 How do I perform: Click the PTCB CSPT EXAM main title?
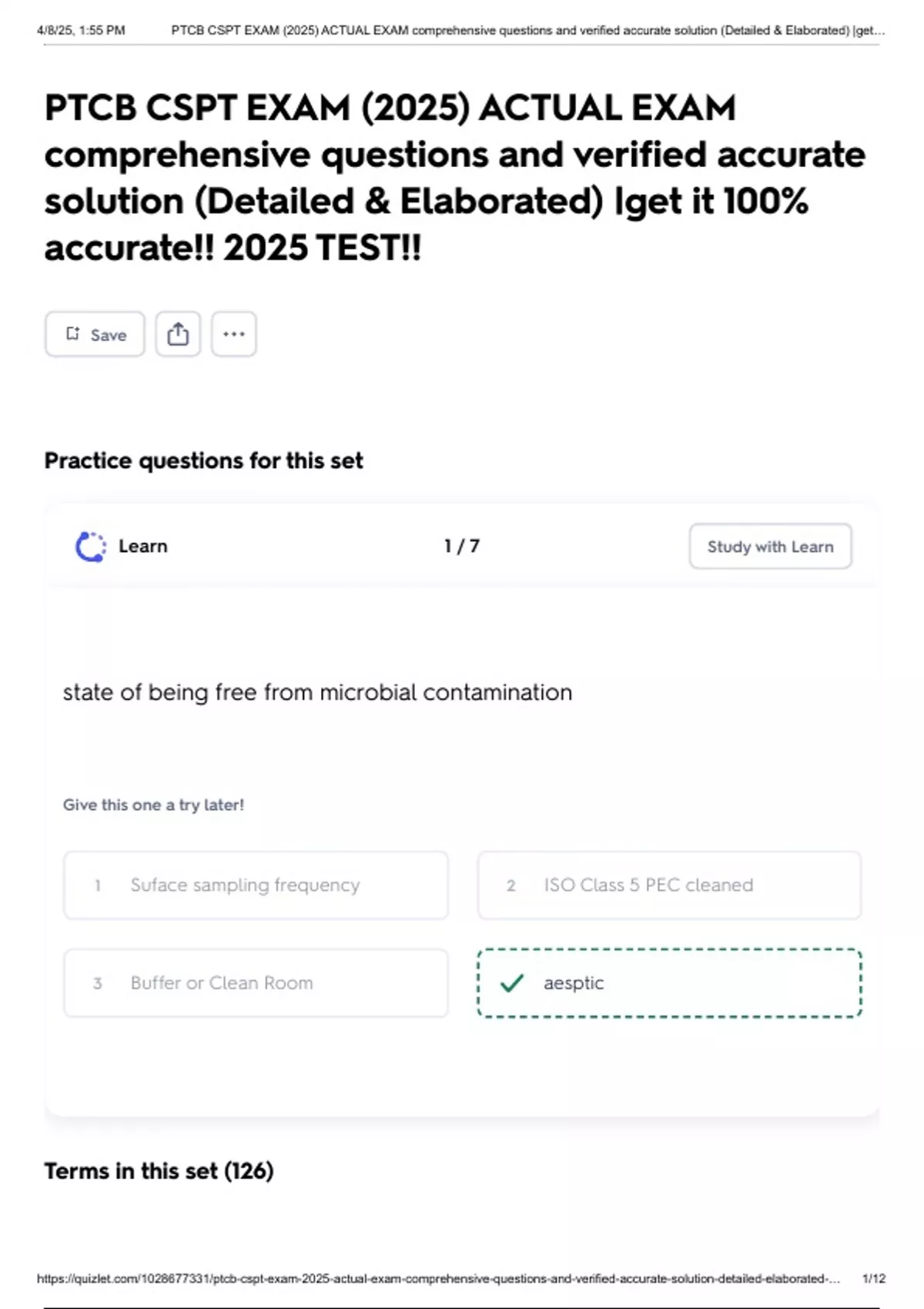coord(454,178)
